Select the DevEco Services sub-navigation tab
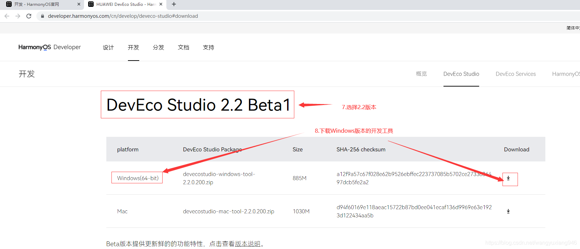This screenshot has height=249, width=580. point(516,74)
